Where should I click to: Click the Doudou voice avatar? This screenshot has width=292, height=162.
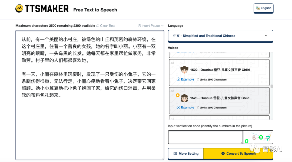(x=184, y=70)
